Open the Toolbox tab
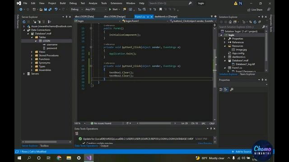Viewport: 289px width, 162px height. pos(44,146)
